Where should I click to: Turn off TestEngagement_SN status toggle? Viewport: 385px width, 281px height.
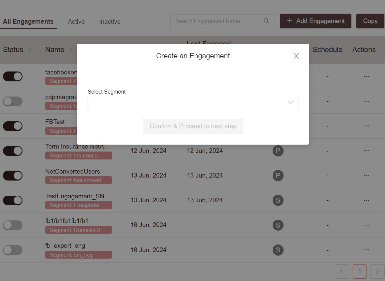point(13,200)
